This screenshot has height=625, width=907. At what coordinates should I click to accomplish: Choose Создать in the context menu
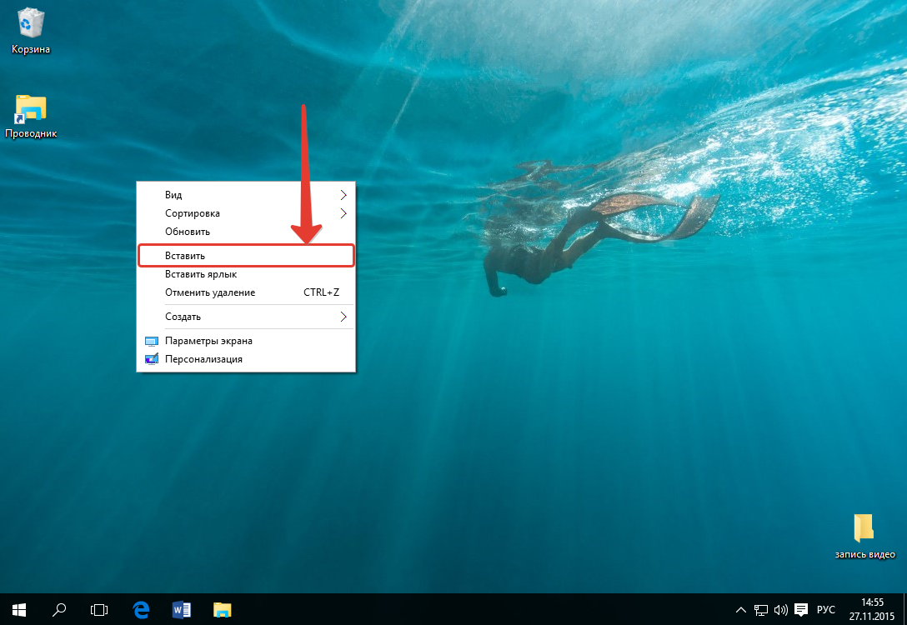pyautogui.click(x=246, y=317)
